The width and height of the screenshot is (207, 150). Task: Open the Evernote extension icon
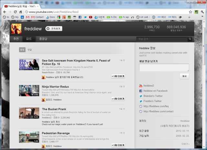[196, 12]
